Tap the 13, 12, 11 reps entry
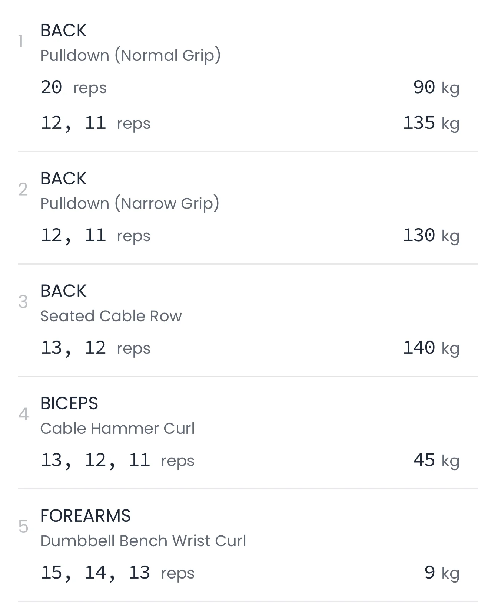478x603 pixels. click(117, 461)
